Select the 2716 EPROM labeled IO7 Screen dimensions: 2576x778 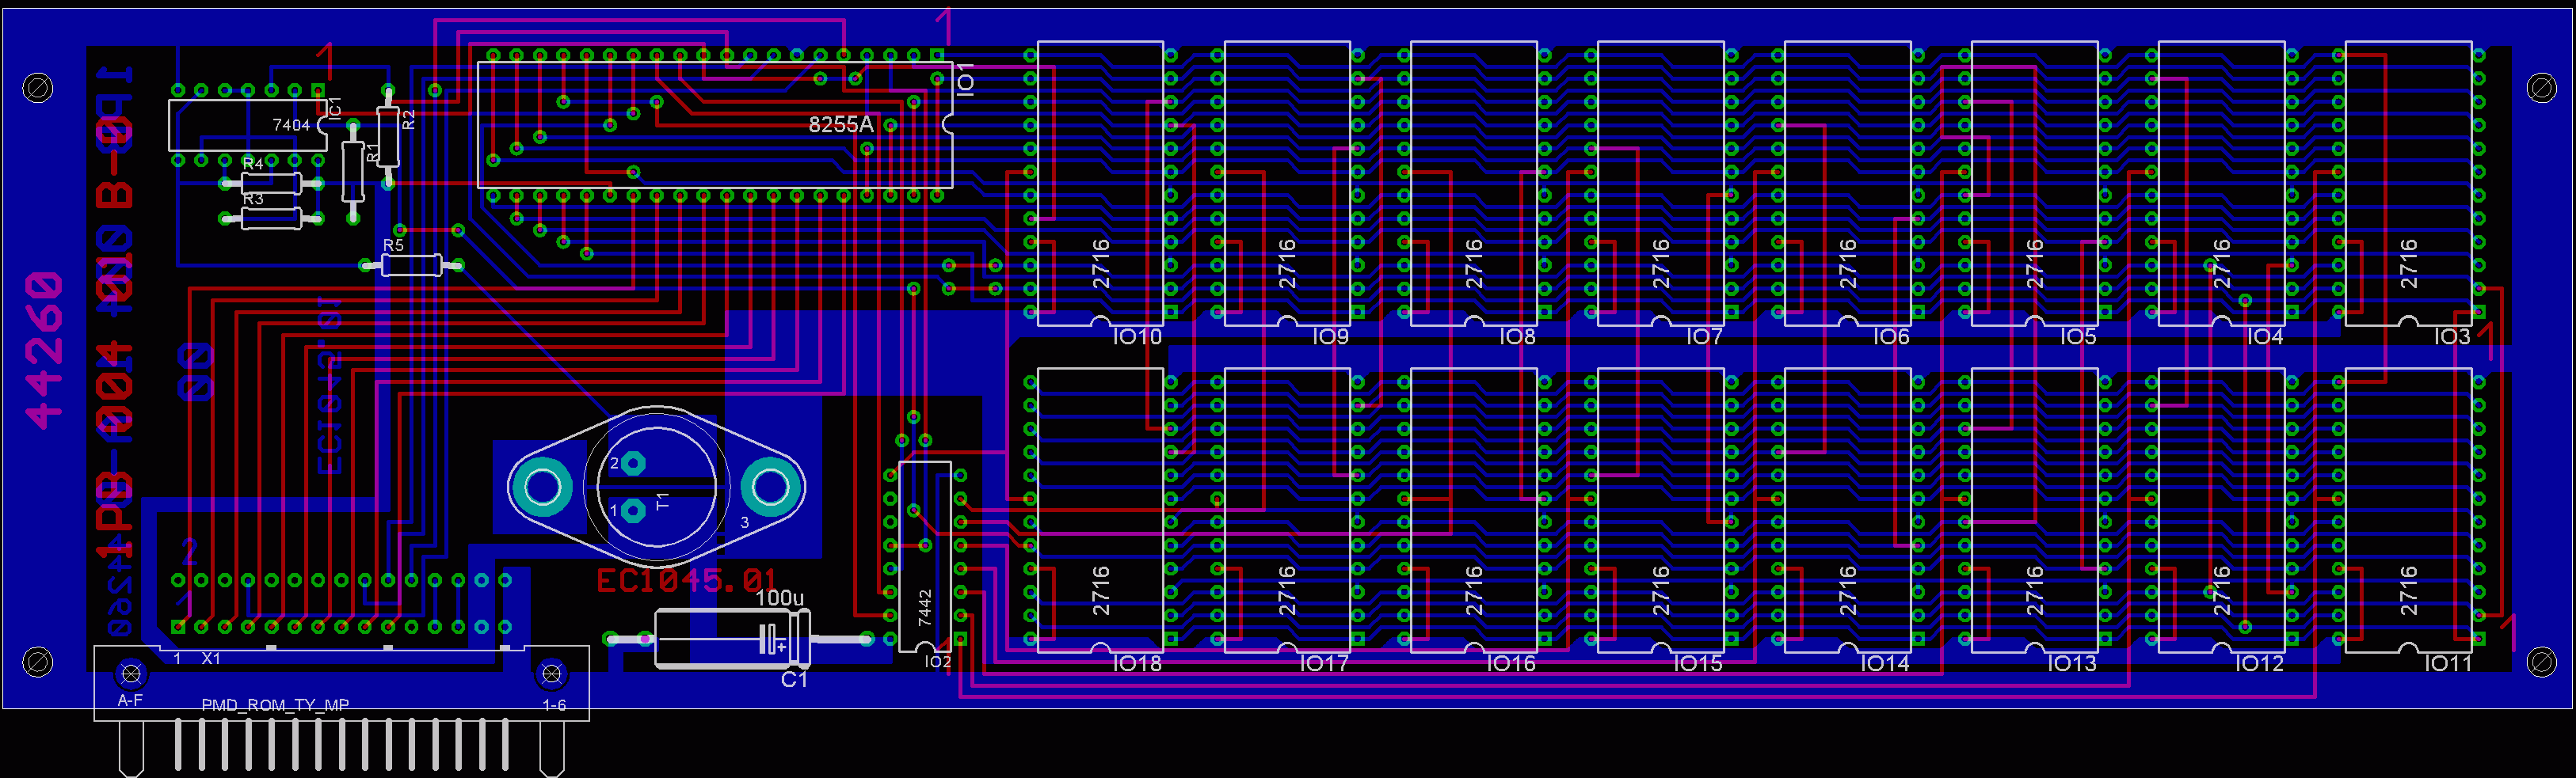[1660, 183]
